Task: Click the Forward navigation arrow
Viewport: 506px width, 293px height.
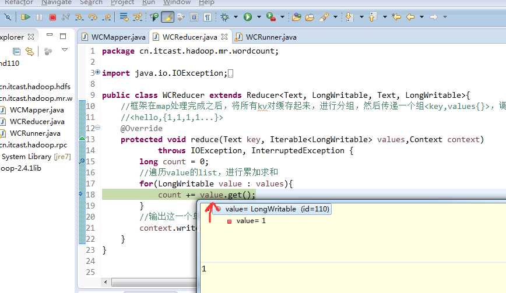Action: (x=434, y=17)
